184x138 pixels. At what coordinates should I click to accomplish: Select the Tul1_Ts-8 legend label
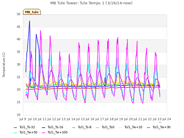click(x=85, y=127)
